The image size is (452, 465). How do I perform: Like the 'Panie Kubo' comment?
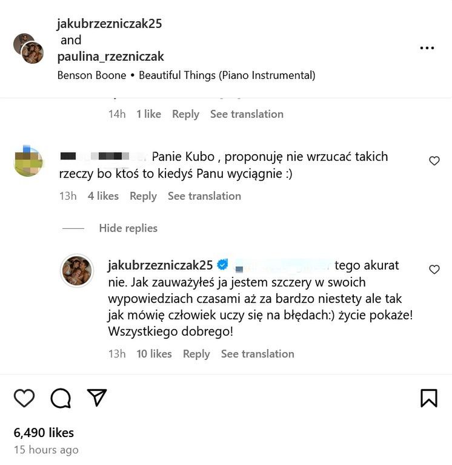[434, 161]
